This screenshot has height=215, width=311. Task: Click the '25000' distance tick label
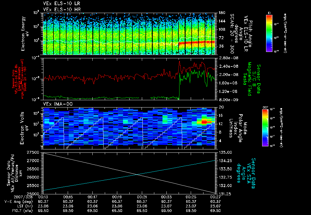click(33, 194)
